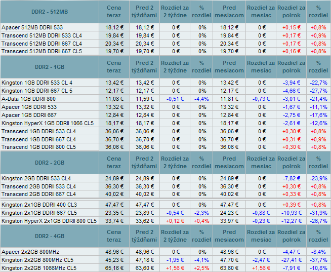
Task: Click the -8,4% half-year percent cell
Action: [x=318, y=252]
